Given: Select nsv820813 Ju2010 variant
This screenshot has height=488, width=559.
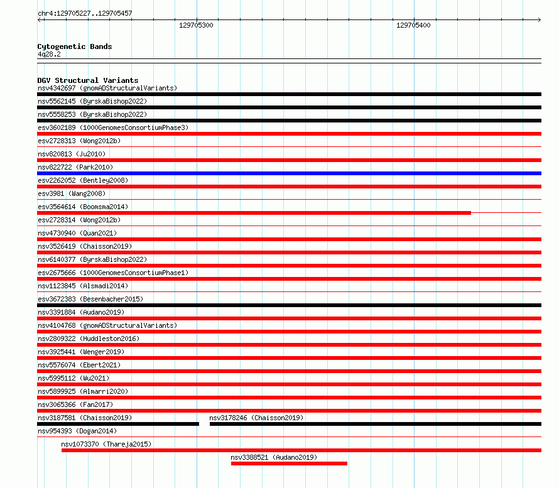Looking at the screenshot, I should [x=72, y=154].
